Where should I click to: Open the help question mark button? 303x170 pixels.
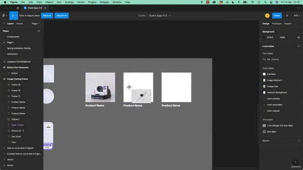tap(295, 162)
